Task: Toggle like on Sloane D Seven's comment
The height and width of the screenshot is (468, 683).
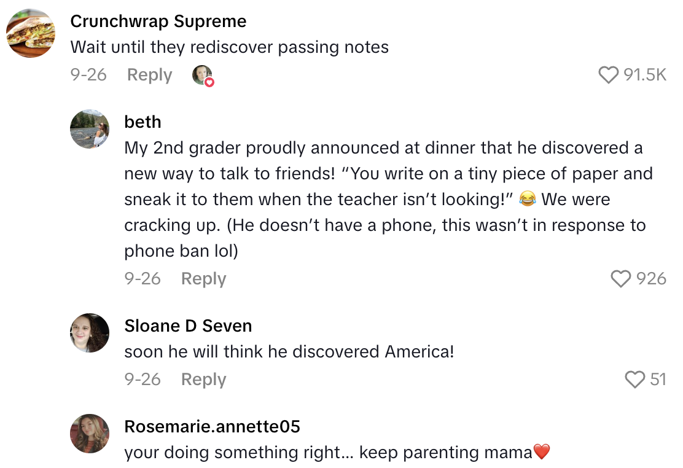Action: (635, 379)
